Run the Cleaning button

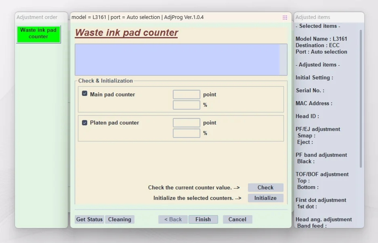pyautogui.click(x=120, y=219)
